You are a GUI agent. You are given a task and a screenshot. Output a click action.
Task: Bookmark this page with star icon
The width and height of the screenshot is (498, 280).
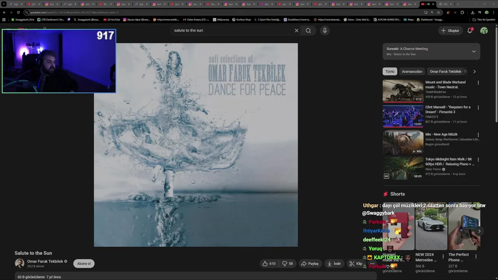(x=438, y=12)
